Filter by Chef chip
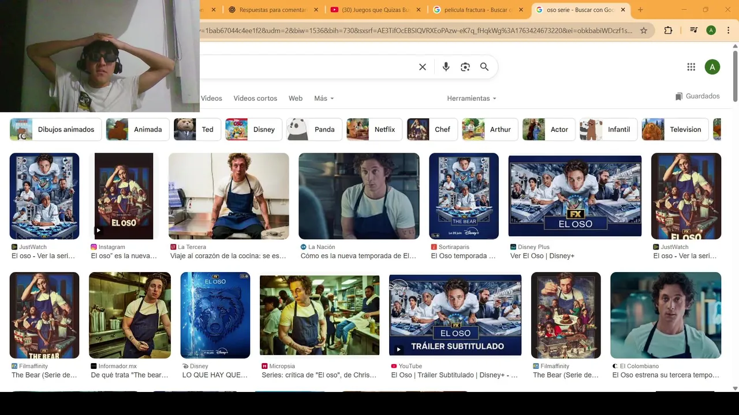 tap(432, 130)
